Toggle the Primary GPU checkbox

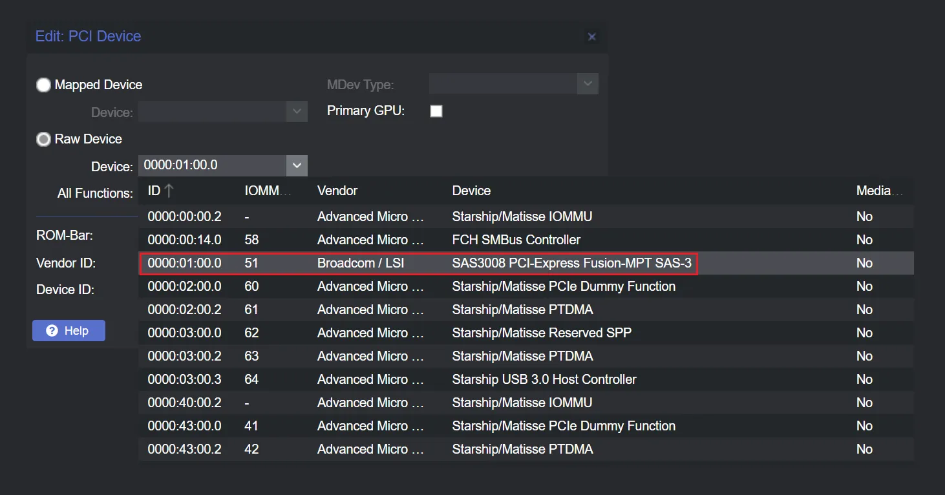[436, 111]
